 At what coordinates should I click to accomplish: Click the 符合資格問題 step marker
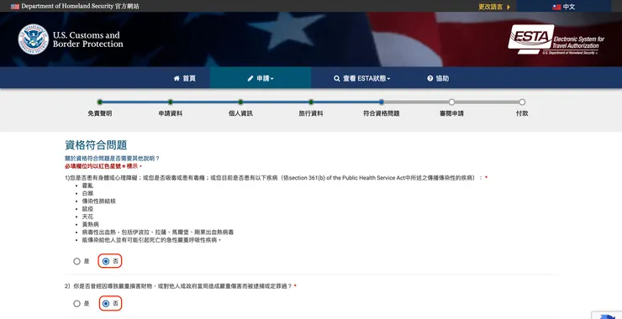point(382,102)
